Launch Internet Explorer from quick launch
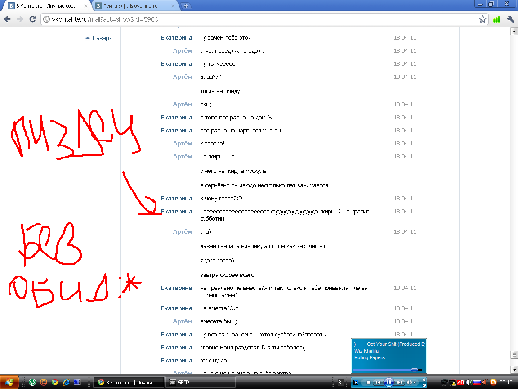The width and height of the screenshot is (518, 389). 66,382
